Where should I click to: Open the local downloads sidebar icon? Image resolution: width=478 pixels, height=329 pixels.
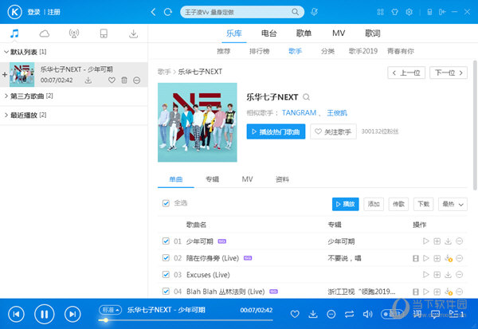click(133, 33)
